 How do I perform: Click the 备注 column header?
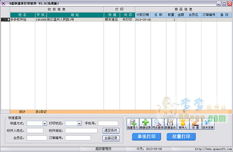coord(224,15)
